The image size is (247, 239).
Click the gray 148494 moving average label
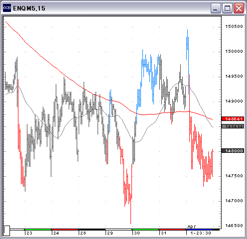tap(233, 126)
